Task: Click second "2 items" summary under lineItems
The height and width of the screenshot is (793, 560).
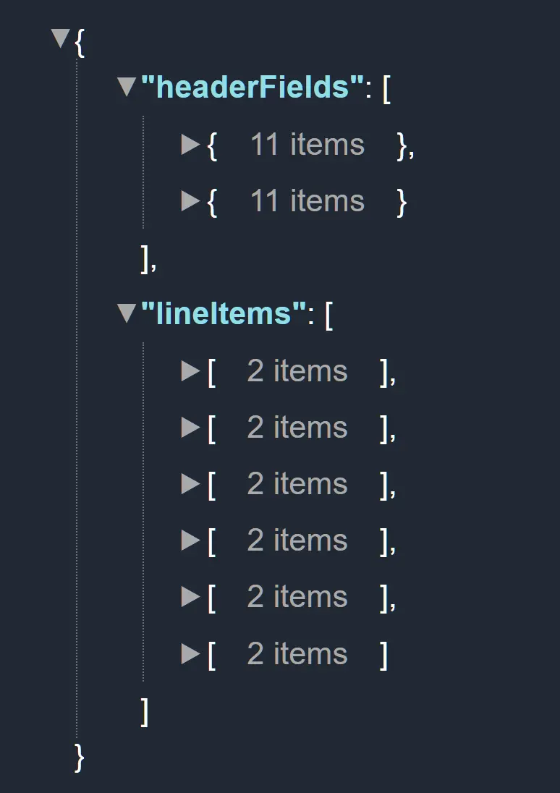Action: click(x=297, y=428)
